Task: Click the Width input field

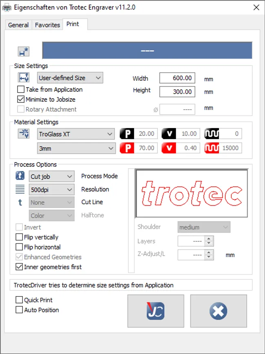Action: 177,78
